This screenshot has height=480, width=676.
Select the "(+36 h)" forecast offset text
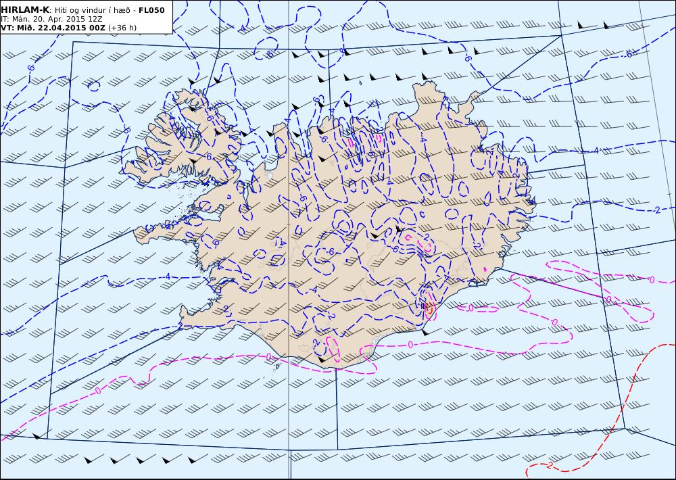122,28
